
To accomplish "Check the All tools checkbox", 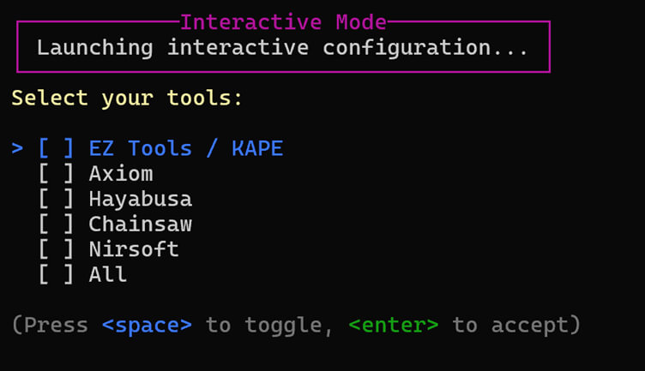I will (x=56, y=275).
